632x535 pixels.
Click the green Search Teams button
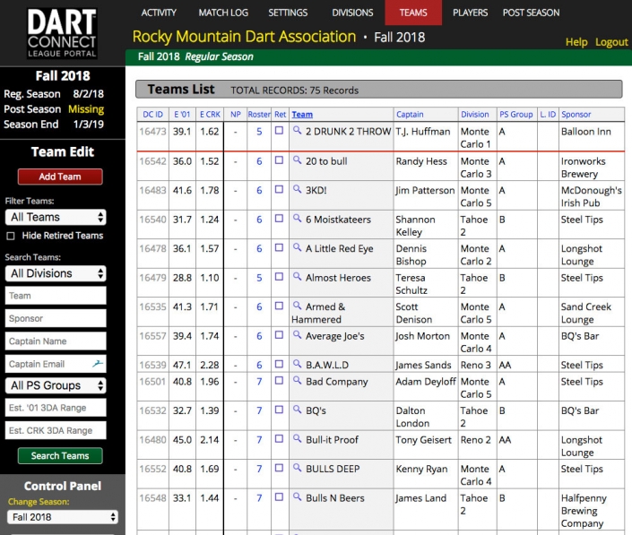60,455
